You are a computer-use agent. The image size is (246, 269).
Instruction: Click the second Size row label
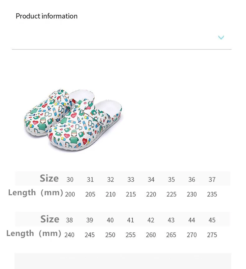(x=50, y=219)
